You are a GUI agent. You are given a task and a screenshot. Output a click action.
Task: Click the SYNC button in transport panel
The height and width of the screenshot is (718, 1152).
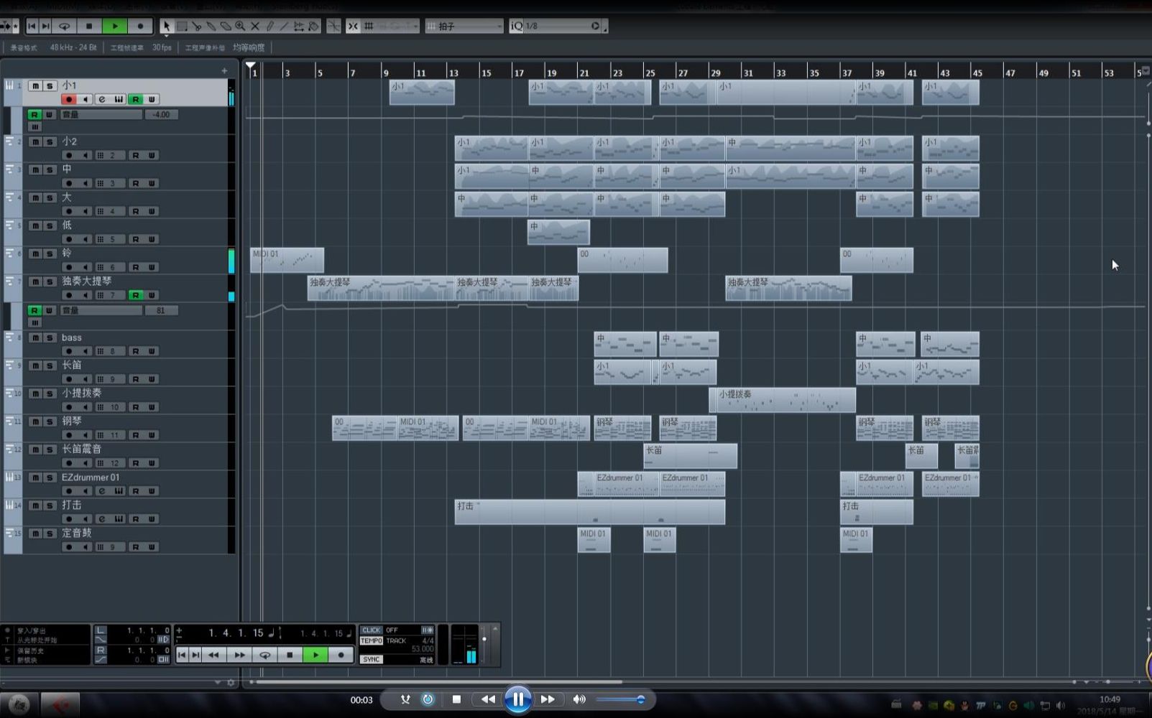point(372,659)
